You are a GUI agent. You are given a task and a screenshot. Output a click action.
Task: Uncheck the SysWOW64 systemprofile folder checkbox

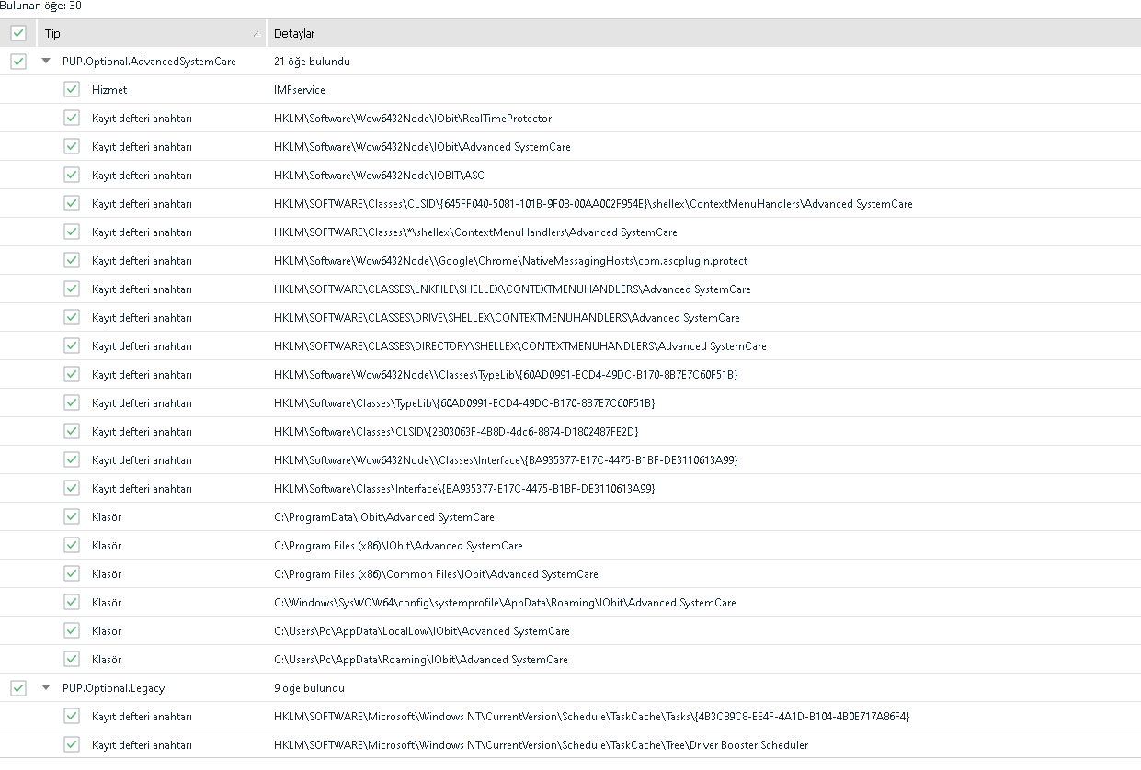pos(72,603)
